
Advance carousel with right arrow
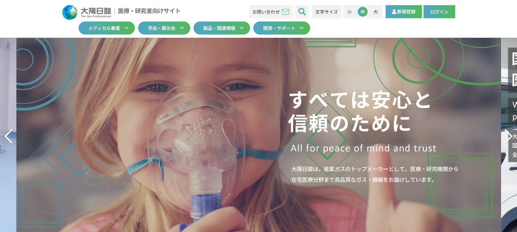[x=508, y=136]
